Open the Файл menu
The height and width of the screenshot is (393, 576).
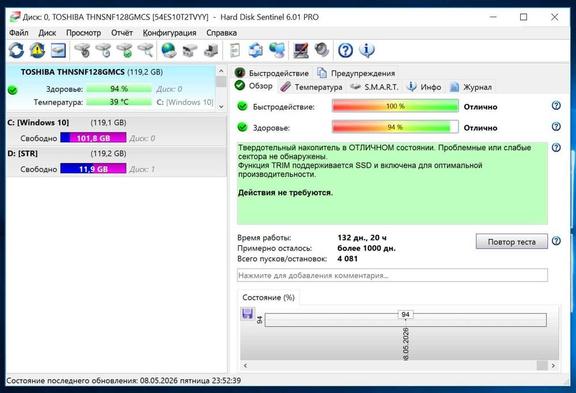[x=19, y=33]
